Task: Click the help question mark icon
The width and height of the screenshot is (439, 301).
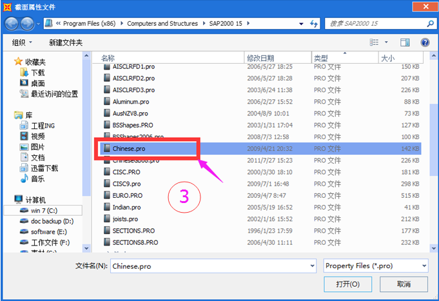Action: click(x=425, y=43)
